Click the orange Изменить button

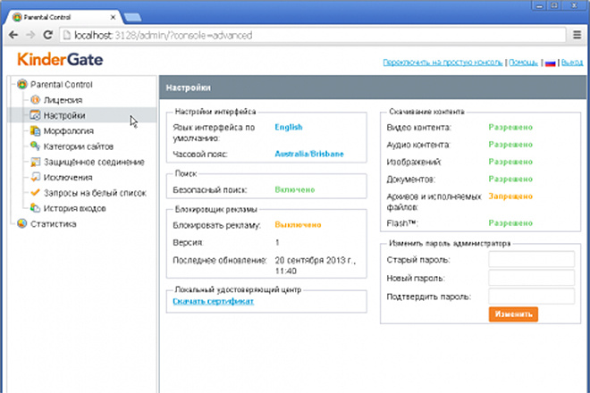pyautogui.click(x=513, y=314)
